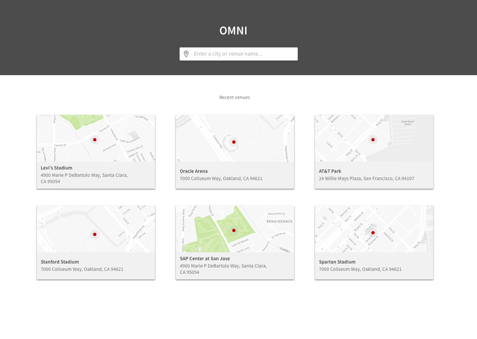Select Levi's Stadium address 4900 Marie P DeBartolo Way
The height and width of the screenshot is (339, 477).
point(84,178)
